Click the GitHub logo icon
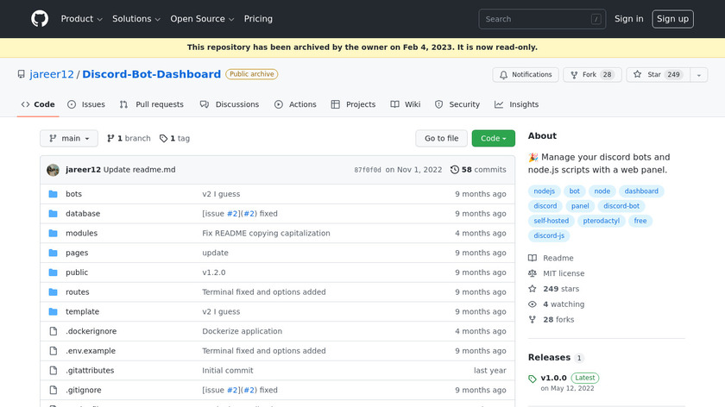725x407 pixels. (40, 19)
